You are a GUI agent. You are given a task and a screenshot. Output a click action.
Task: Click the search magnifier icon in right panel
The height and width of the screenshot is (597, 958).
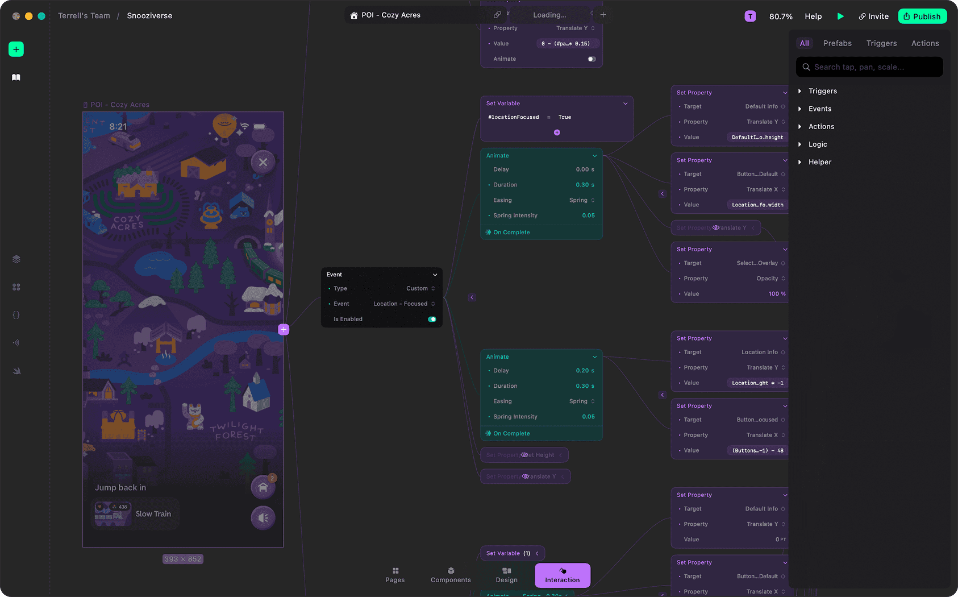806,67
